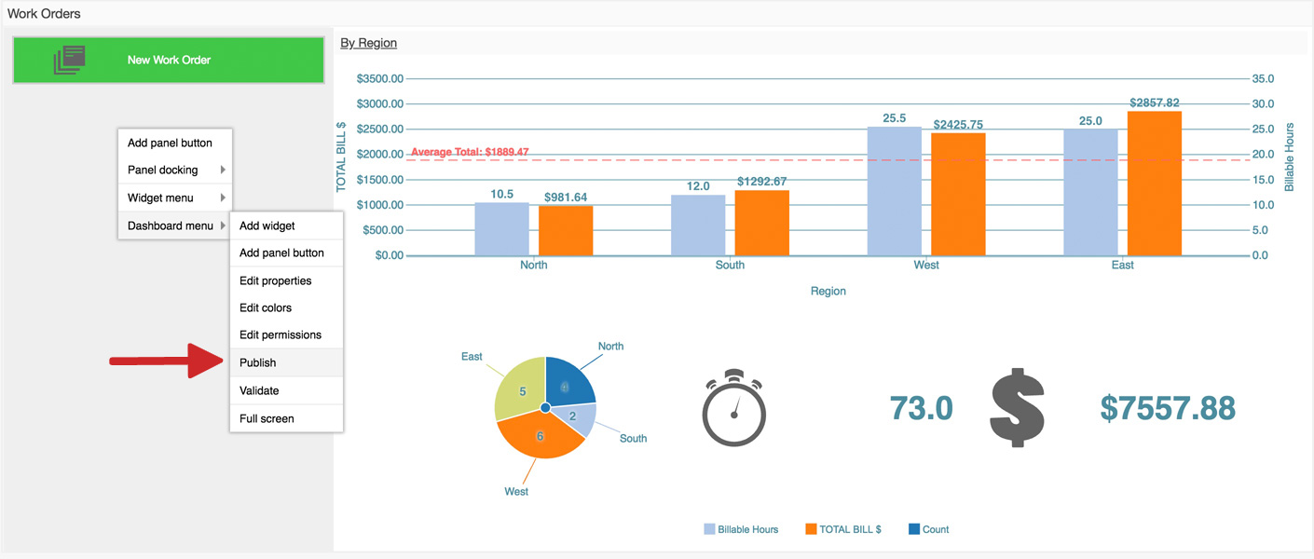Choose Full screen menu option
The height and width of the screenshot is (559, 1314).
[267, 418]
